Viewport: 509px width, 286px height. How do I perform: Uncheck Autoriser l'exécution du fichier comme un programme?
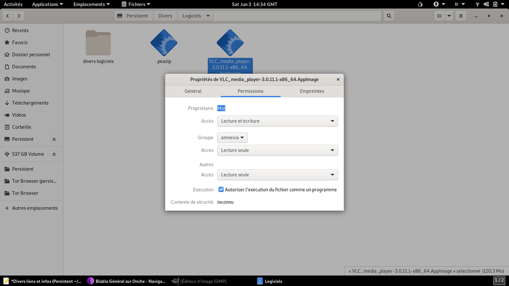point(221,190)
